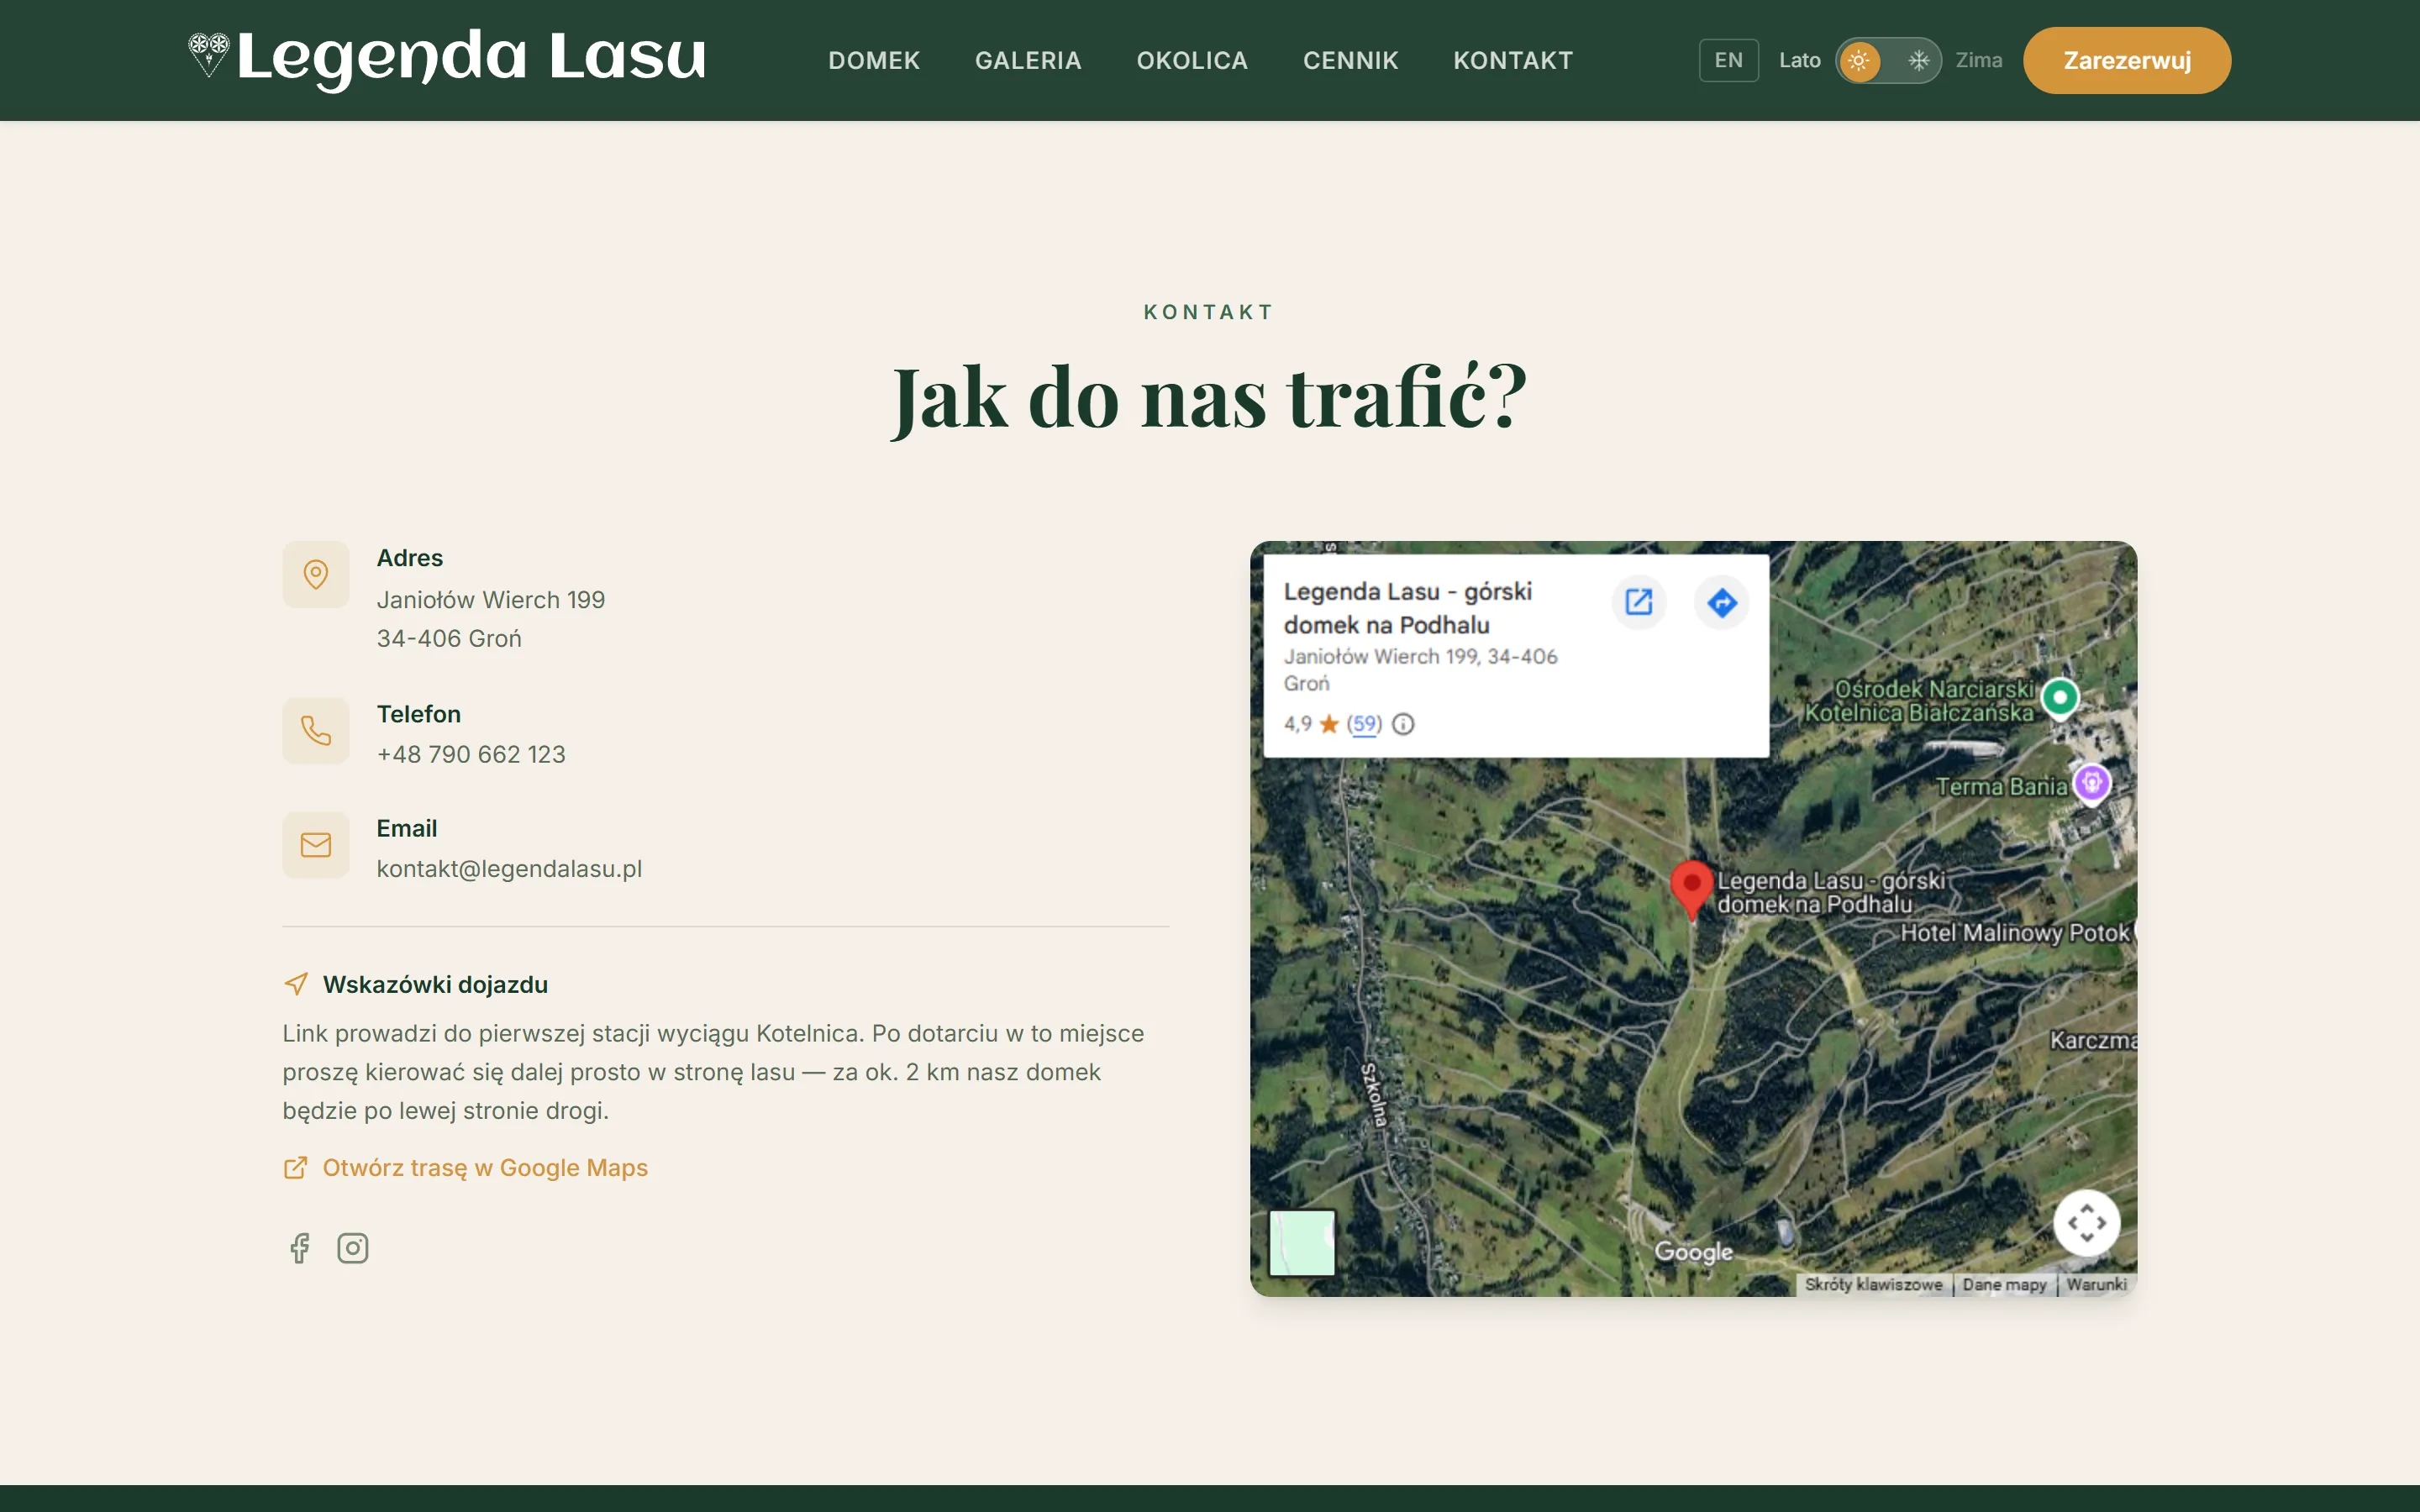Open Skróty klawiszowe on the map

pyautogui.click(x=1873, y=1284)
